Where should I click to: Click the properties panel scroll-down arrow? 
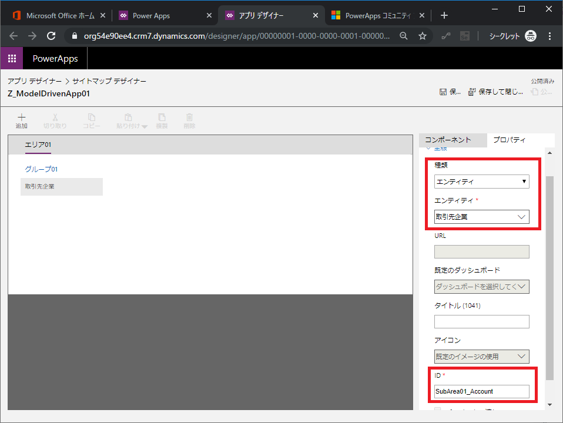tap(549, 405)
